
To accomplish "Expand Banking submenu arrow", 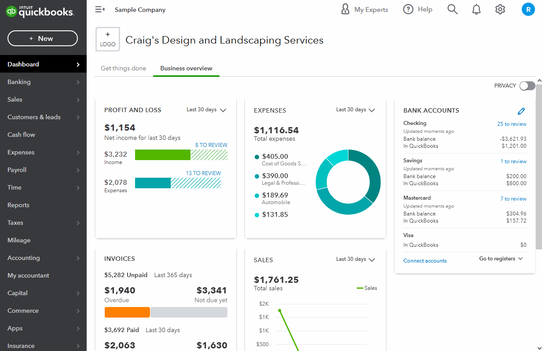I will (x=78, y=82).
